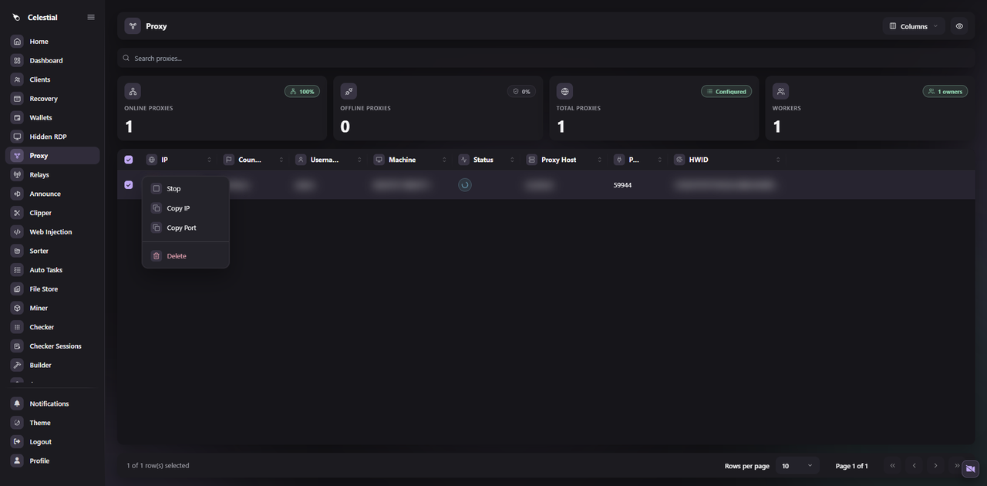
Task: Click the Offline Proxies card icon
Action: point(349,91)
